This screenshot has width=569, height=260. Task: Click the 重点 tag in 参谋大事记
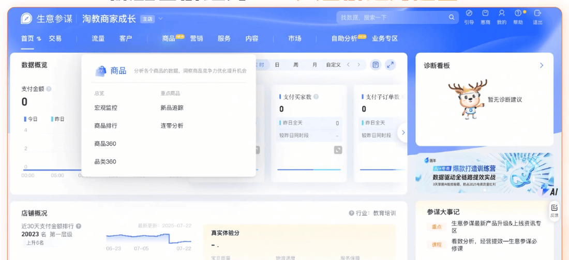[437, 227]
